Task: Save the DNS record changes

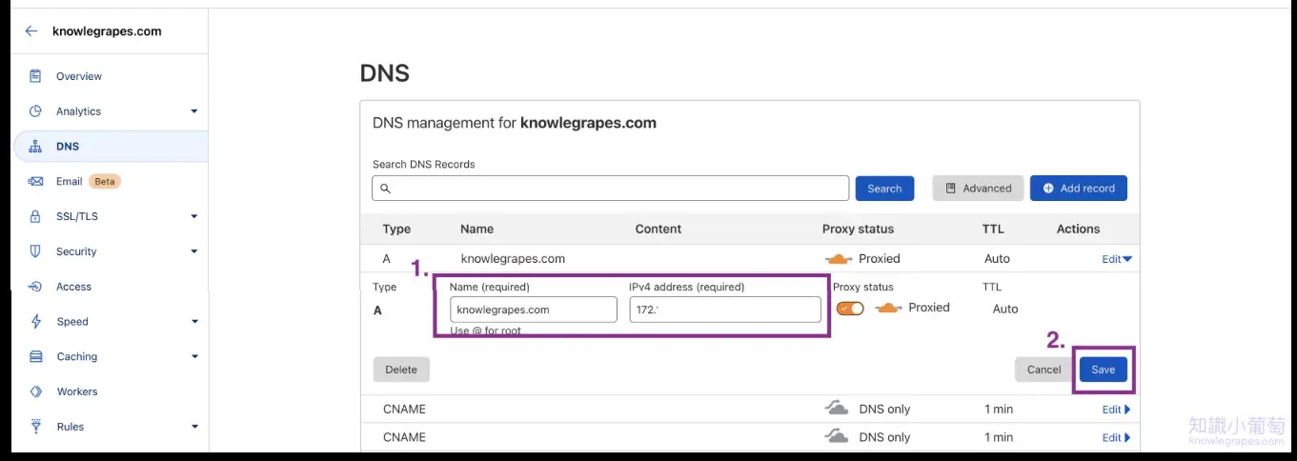Action: pos(1104,370)
